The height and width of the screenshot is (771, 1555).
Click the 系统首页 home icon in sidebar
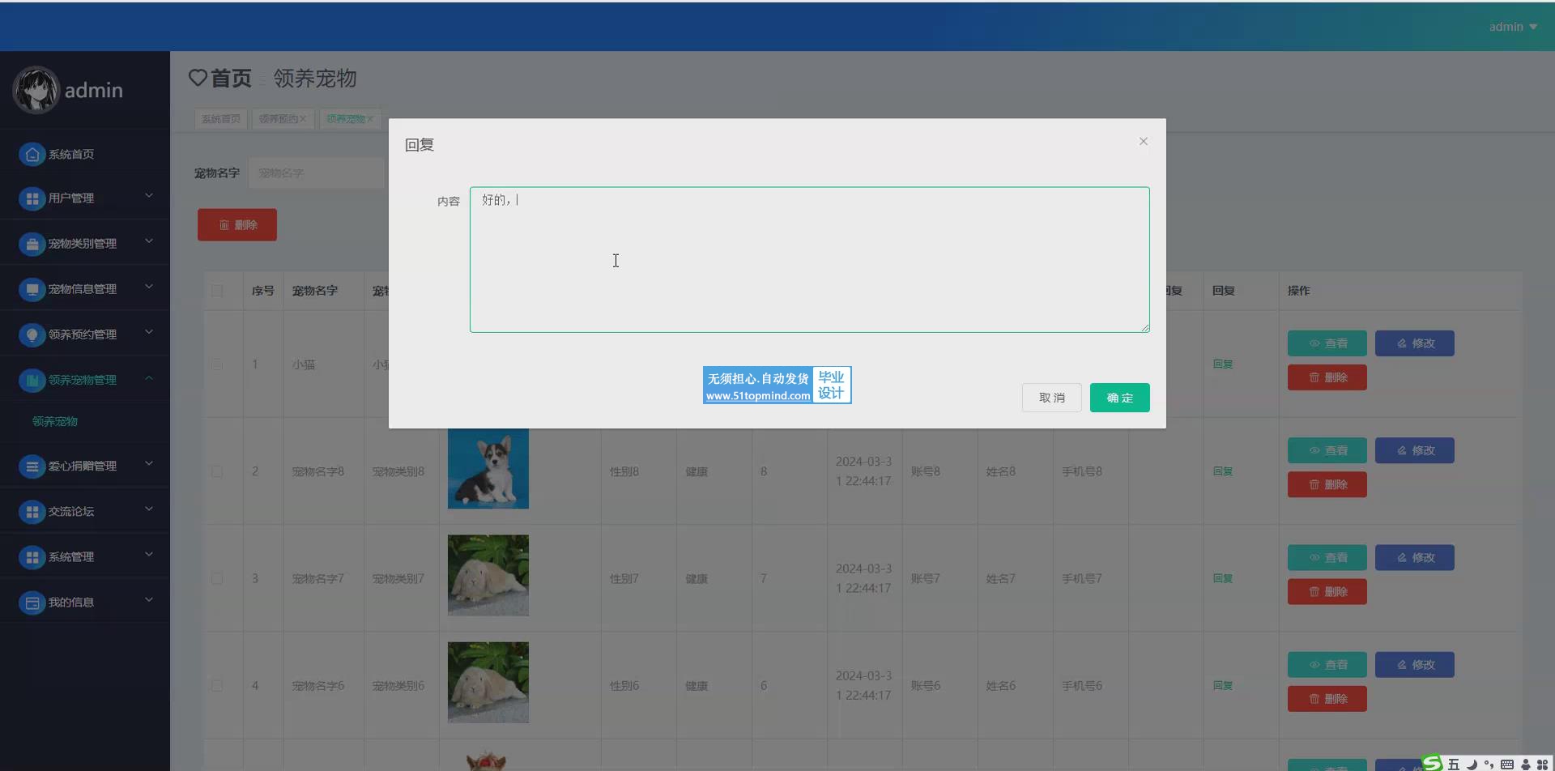click(32, 155)
